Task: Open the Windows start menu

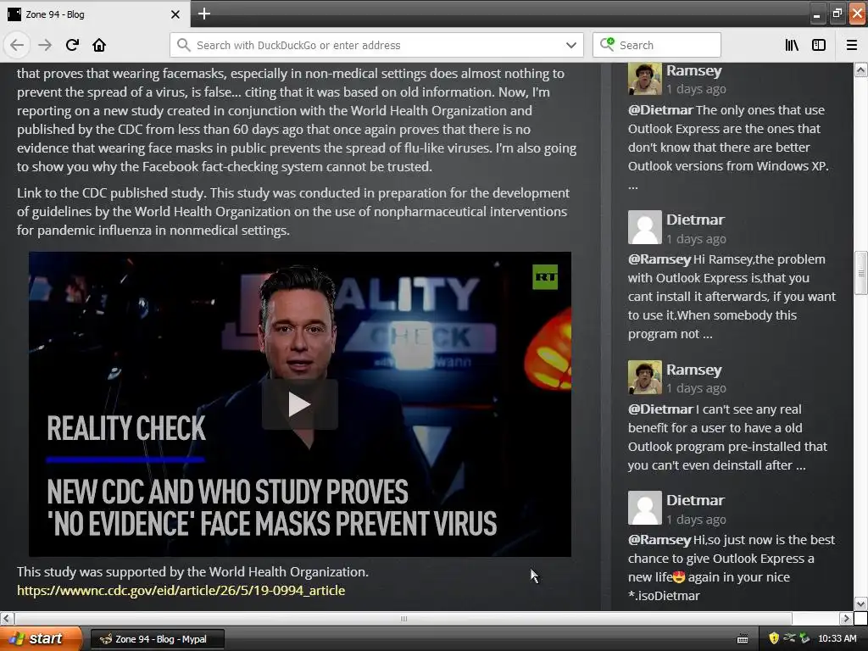Action: [x=41, y=639]
